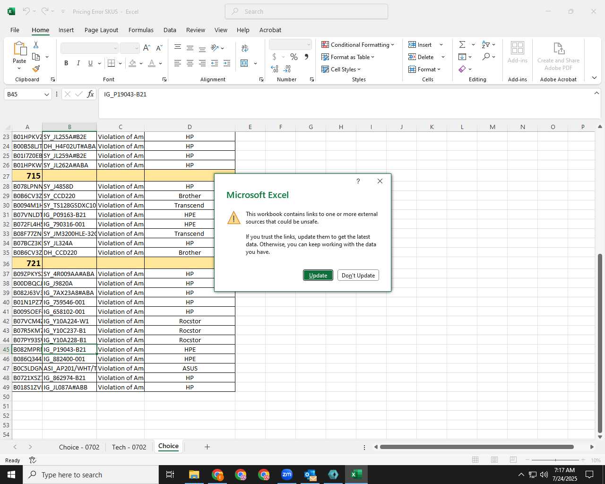
Task: Toggle Top Align
Action: (x=178, y=48)
